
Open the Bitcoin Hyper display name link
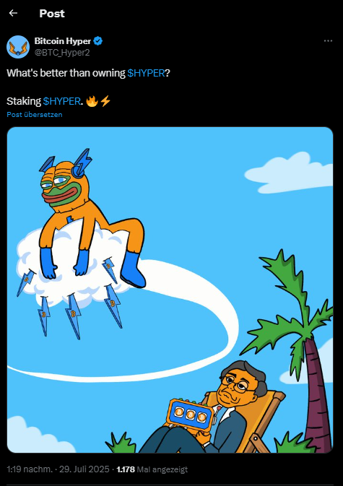pos(62,41)
